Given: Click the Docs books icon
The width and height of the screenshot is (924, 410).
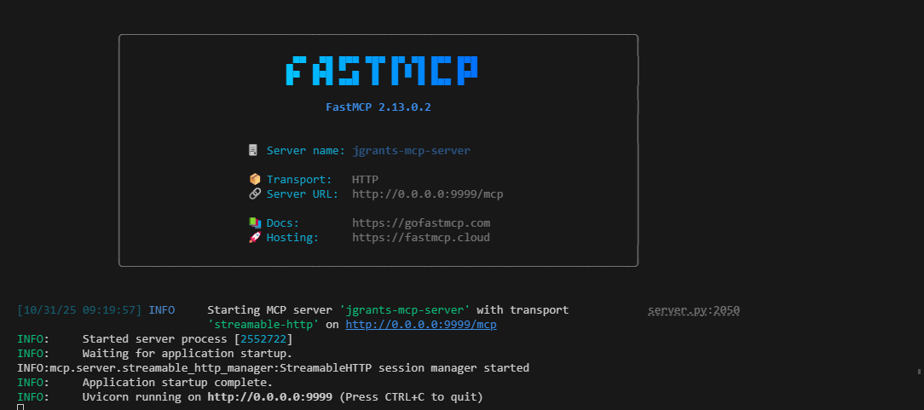Looking at the screenshot, I should [x=255, y=222].
